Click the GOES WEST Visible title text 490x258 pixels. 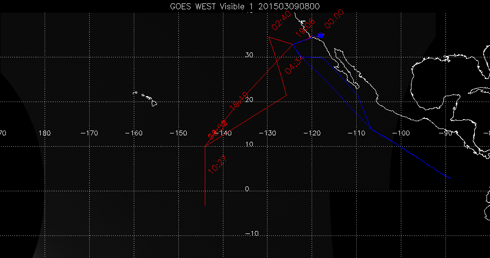point(245,6)
